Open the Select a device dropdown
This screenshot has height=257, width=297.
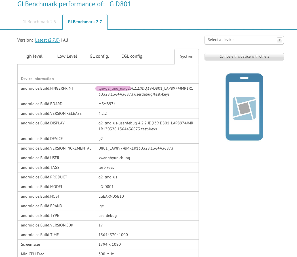pos(244,40)
